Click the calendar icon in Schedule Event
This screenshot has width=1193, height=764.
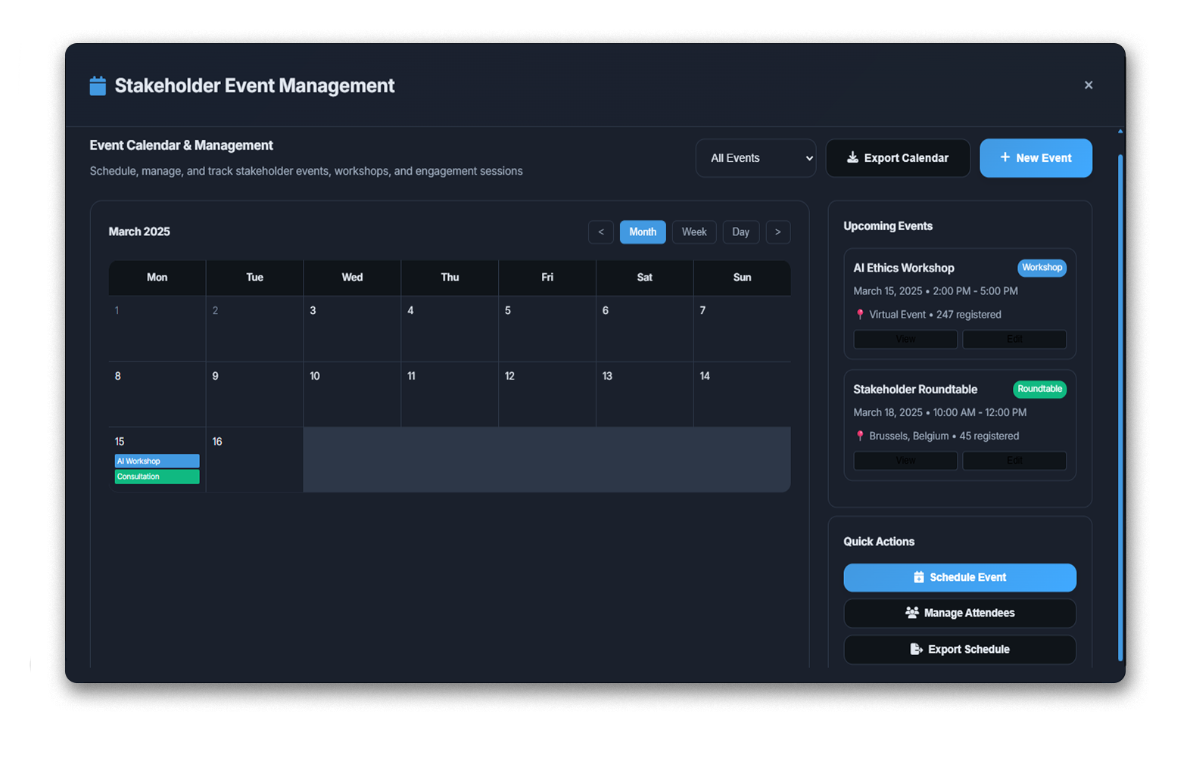pos(918,577)
